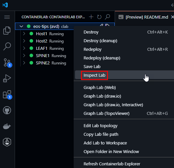The width and height of the screenshot is (174, 168).
Task: Select the LEAF1 Running row
Action: tap(44, 48)
